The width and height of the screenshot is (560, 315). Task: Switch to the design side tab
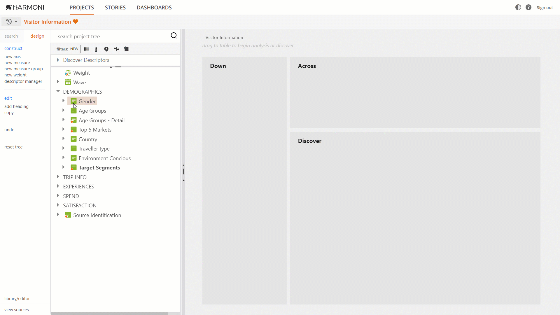pyautogui.click(x=37, y=36)
